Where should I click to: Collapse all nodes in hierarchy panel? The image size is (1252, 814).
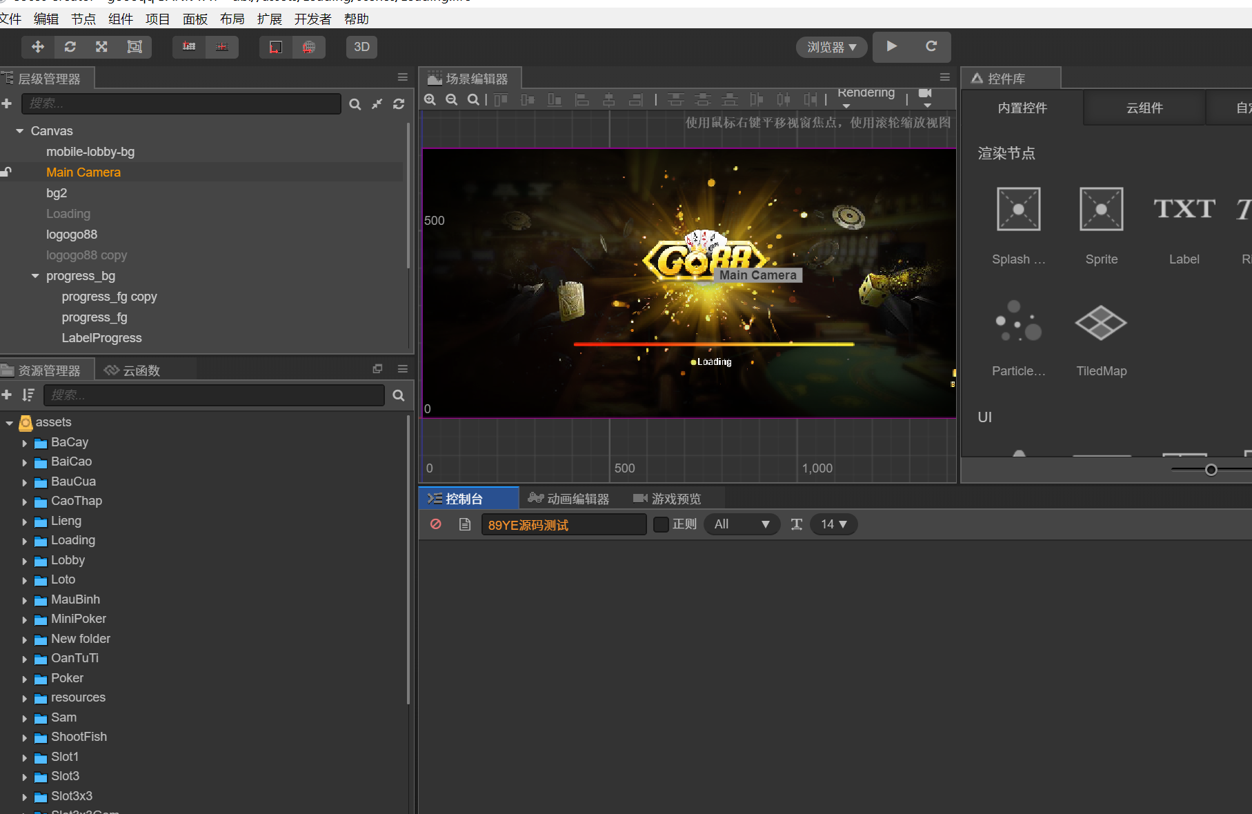(x=377, y=104)
